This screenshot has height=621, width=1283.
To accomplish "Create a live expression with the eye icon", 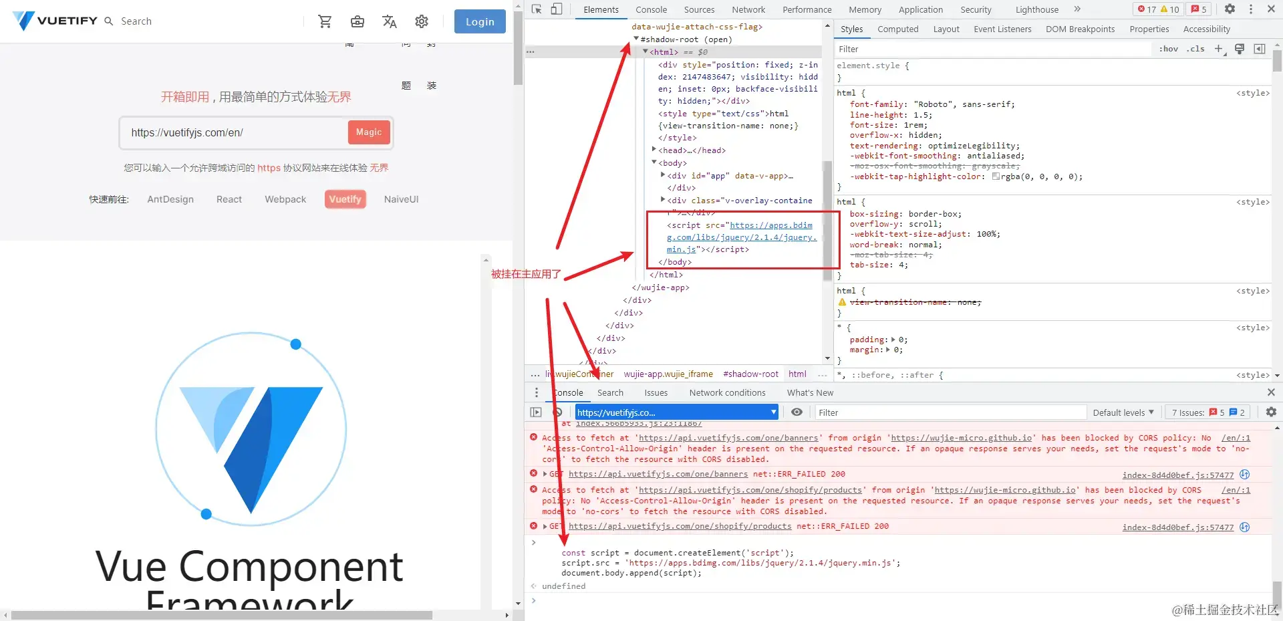I will click(797, 412).
